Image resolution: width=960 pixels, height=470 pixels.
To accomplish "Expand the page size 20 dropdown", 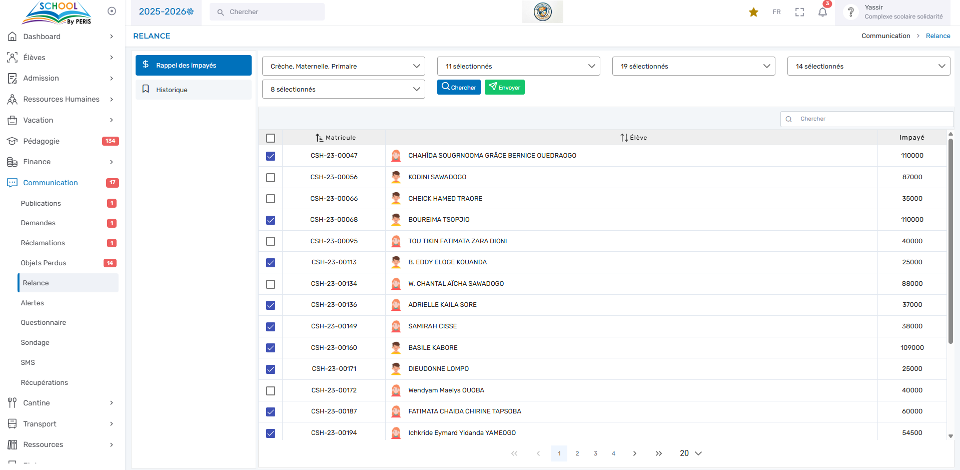I will tap(690, 453).
